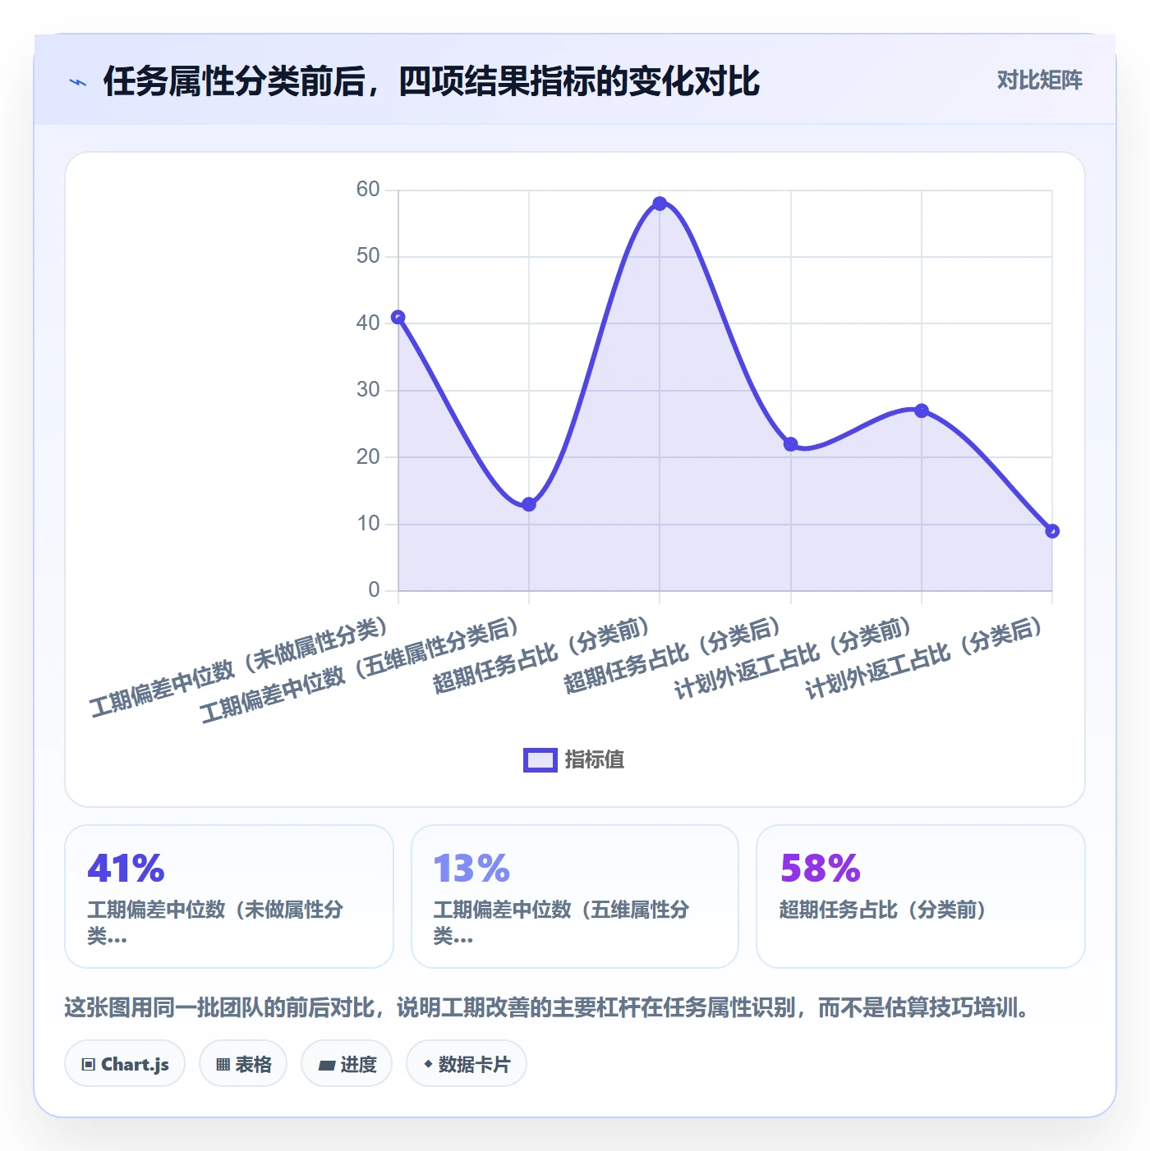
Task: Click the 0 tick on the y-axis
Action: [x=375, y=590]
